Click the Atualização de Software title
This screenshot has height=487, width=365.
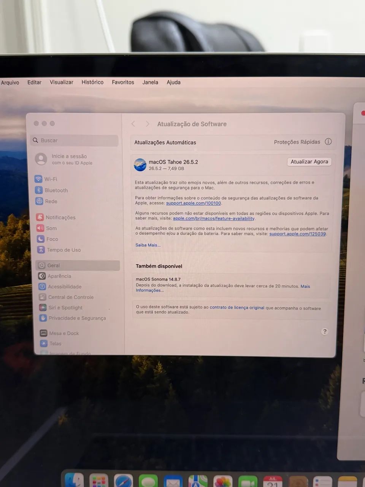(192, 124)
